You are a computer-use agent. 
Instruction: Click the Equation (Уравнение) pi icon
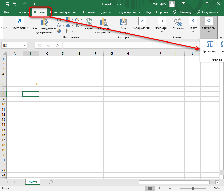click(210, 44)
